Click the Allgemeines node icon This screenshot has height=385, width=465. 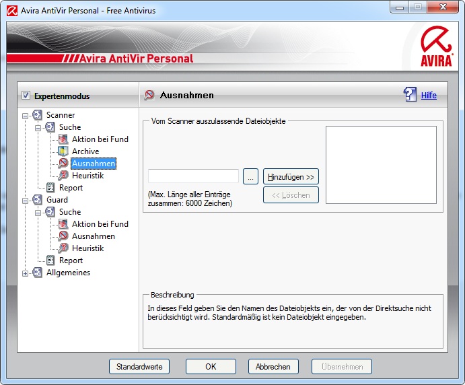38,273
